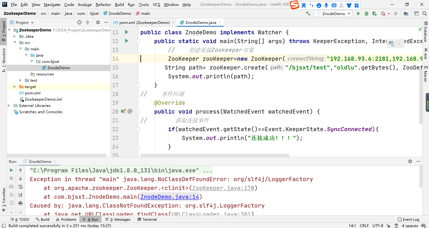Open the Project view selector dropdown

(22, 22)
